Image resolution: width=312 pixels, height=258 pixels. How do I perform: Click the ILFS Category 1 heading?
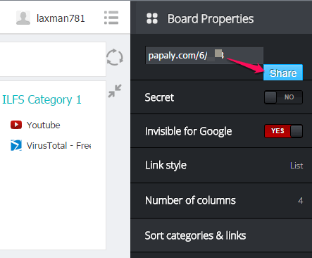tap(42, 99)
